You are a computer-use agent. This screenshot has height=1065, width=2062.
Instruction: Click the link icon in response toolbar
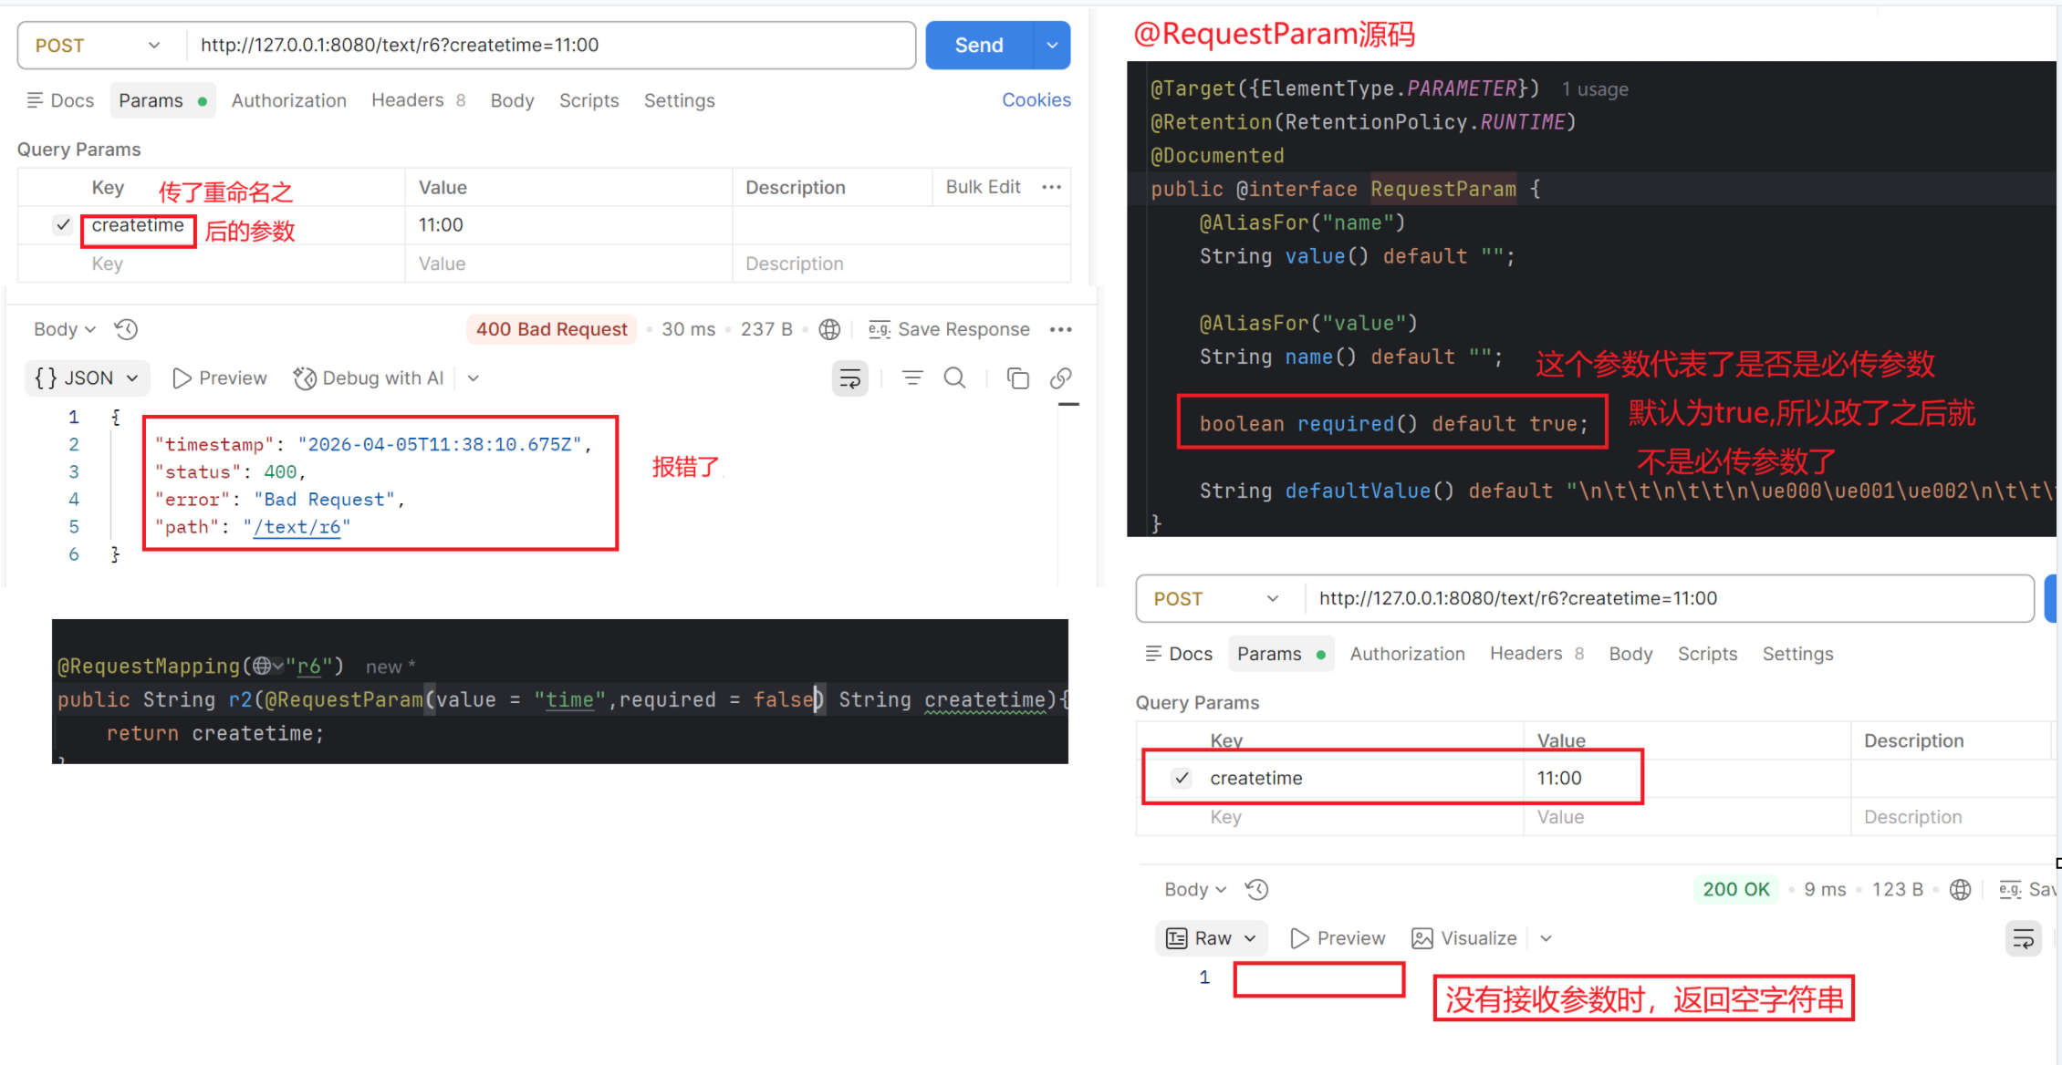[x=1060, y=377]
